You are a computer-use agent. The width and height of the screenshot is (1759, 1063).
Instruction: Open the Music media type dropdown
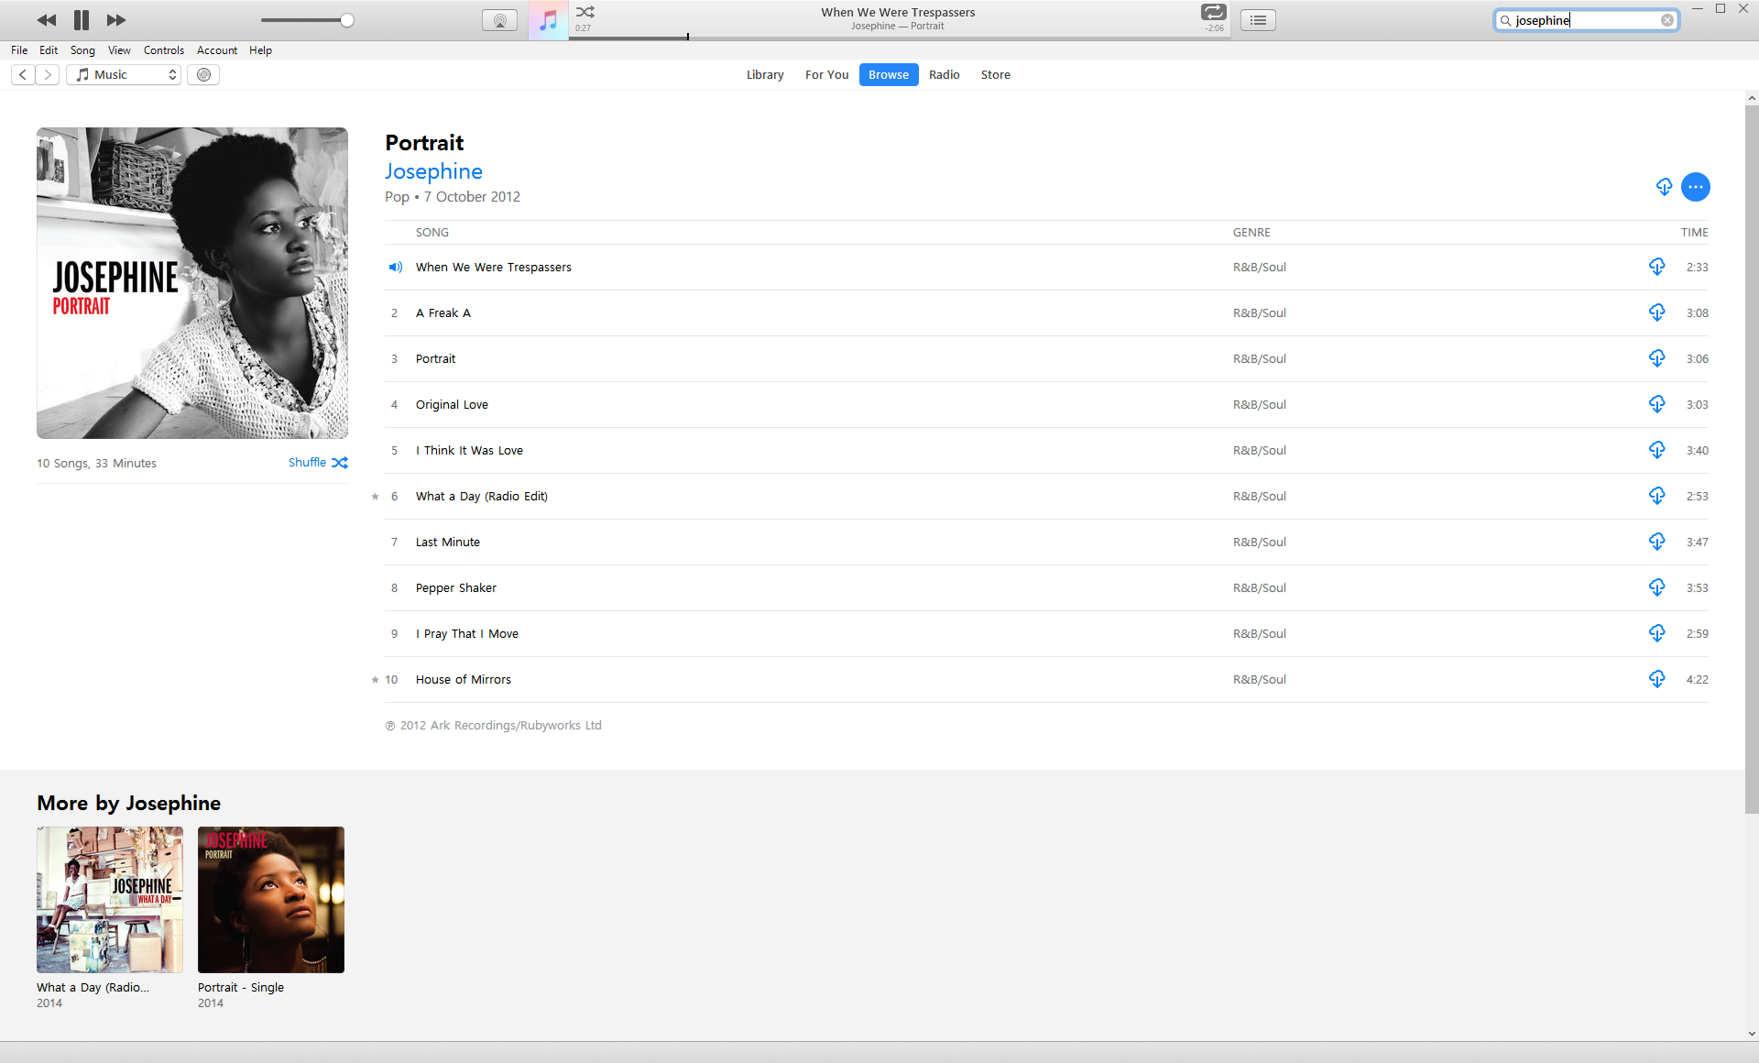(x=125, y=75)
